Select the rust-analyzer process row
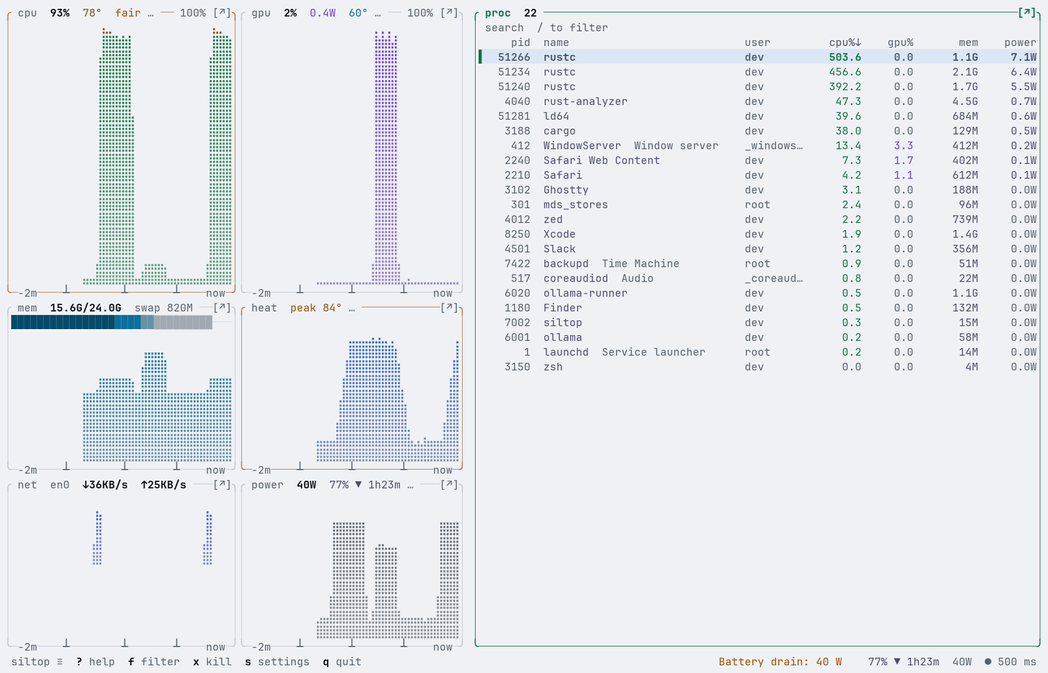The height and width of the screenshot is (673, 1048). click(x=758, y=101)
